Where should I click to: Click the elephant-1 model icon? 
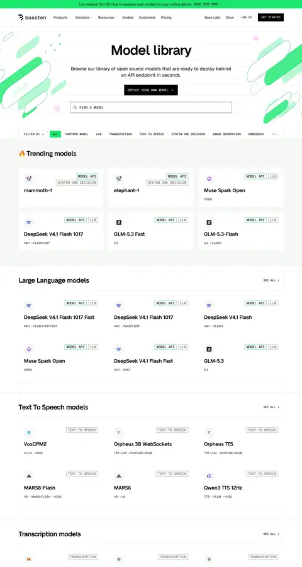click(119, 179)
